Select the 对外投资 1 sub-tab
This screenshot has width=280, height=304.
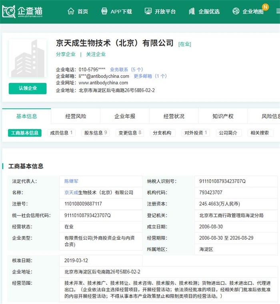coord(196,133)
